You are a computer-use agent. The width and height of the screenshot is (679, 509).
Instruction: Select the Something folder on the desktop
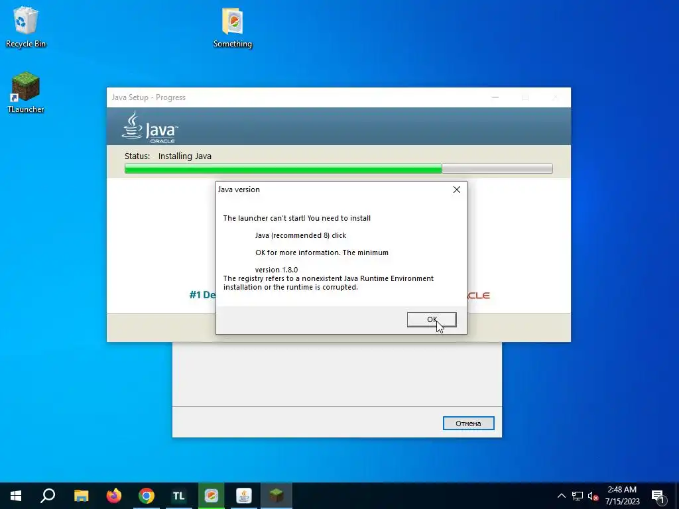(233, 27)
